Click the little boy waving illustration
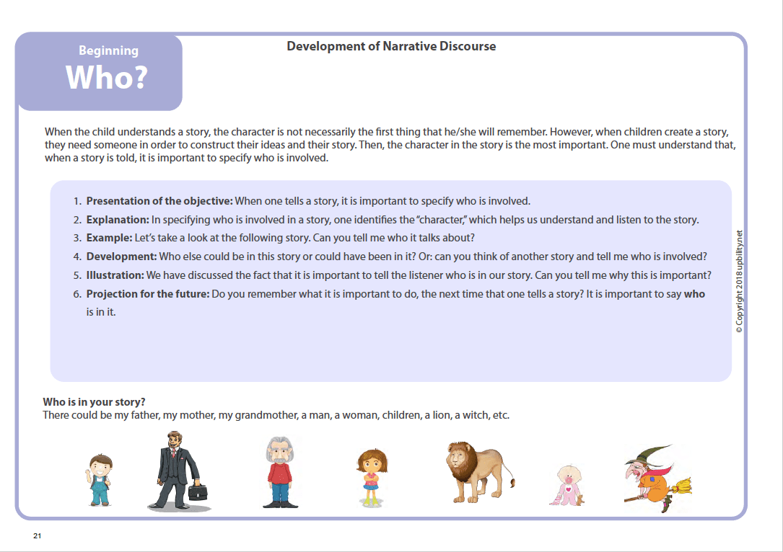The height and width of the screenshot is (552, 783). tap(97, 480)
